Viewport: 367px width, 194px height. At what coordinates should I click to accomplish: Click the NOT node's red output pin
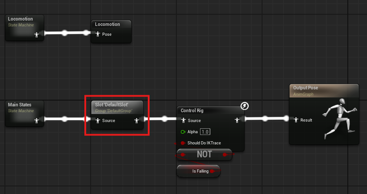coord(225,155)
